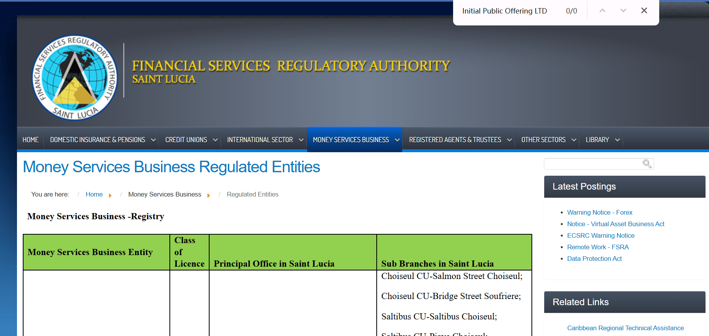Open Data Protection Act posting
The width and height of the screenshot is (709, 336).
[x=594, y=259]
